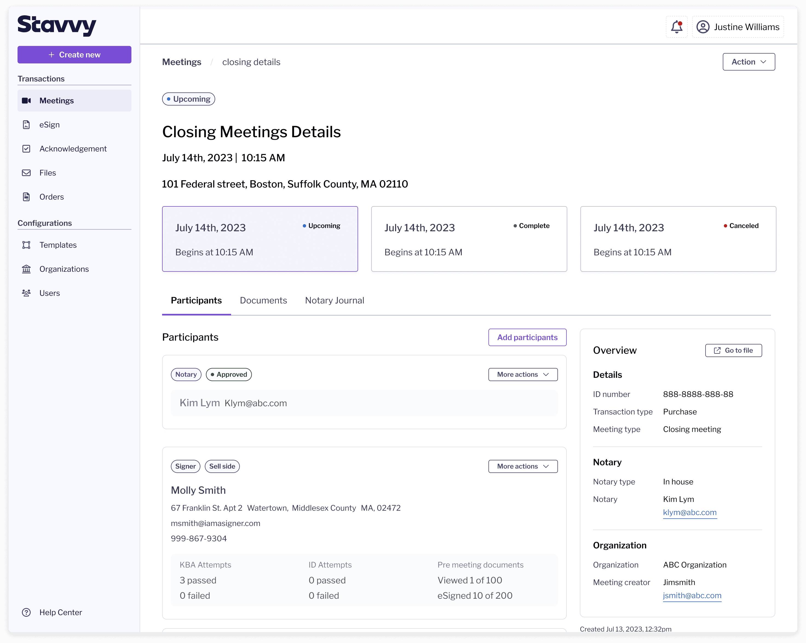This screenshot has height=643, width=806.
Task: Open the notifications bell
Action: pyautogui.click(x=676, y=27)
